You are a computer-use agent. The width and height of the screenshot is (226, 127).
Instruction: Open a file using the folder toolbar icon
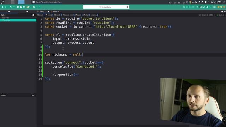(x=21, y=7)
